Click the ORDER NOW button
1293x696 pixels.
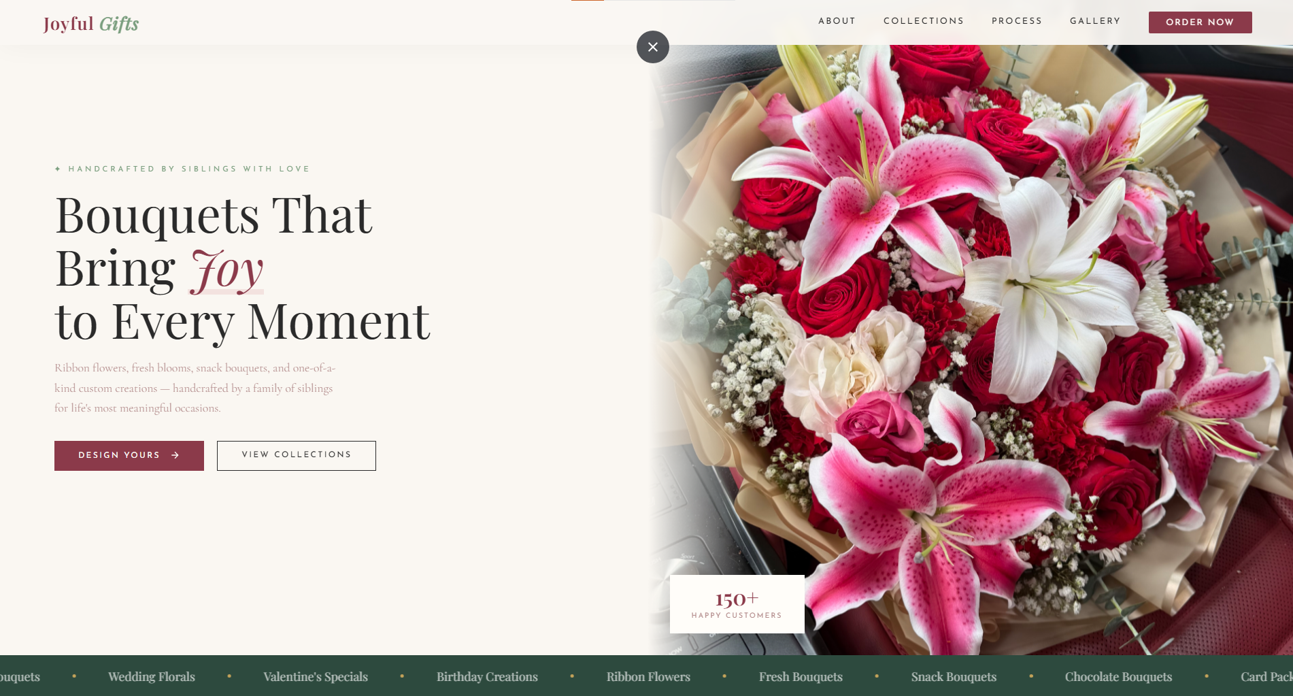click(1199, 22)
